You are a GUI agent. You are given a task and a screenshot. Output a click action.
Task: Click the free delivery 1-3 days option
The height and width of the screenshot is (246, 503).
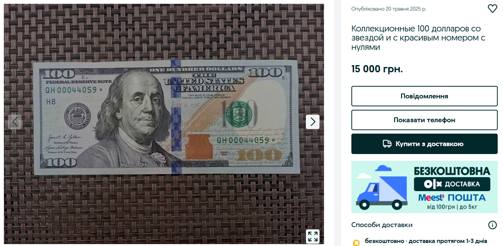[x=426, y=241]
